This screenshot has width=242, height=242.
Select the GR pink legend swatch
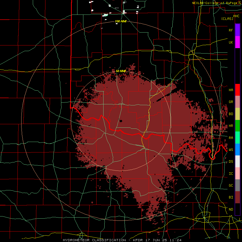(x=237, y=102)
